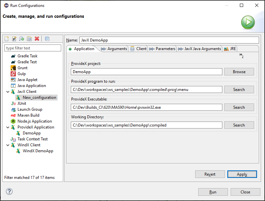Viewport: 265px width, 201px height.
Task: Delete the selected launch configuration with red X
Action: click(x=37, y=39)
